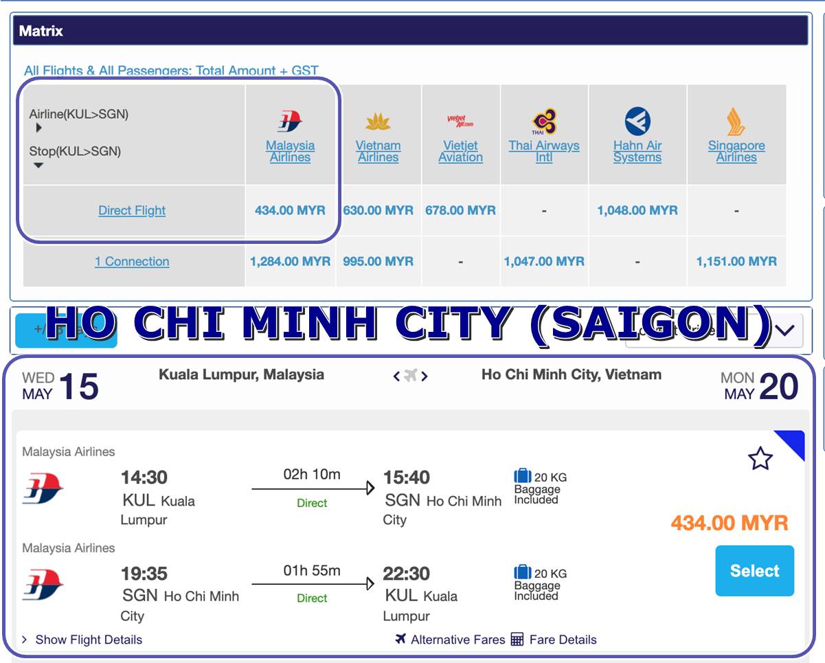Filter by 1 Connection link
The width and height of the screenshot is (825, 663).
132,261
